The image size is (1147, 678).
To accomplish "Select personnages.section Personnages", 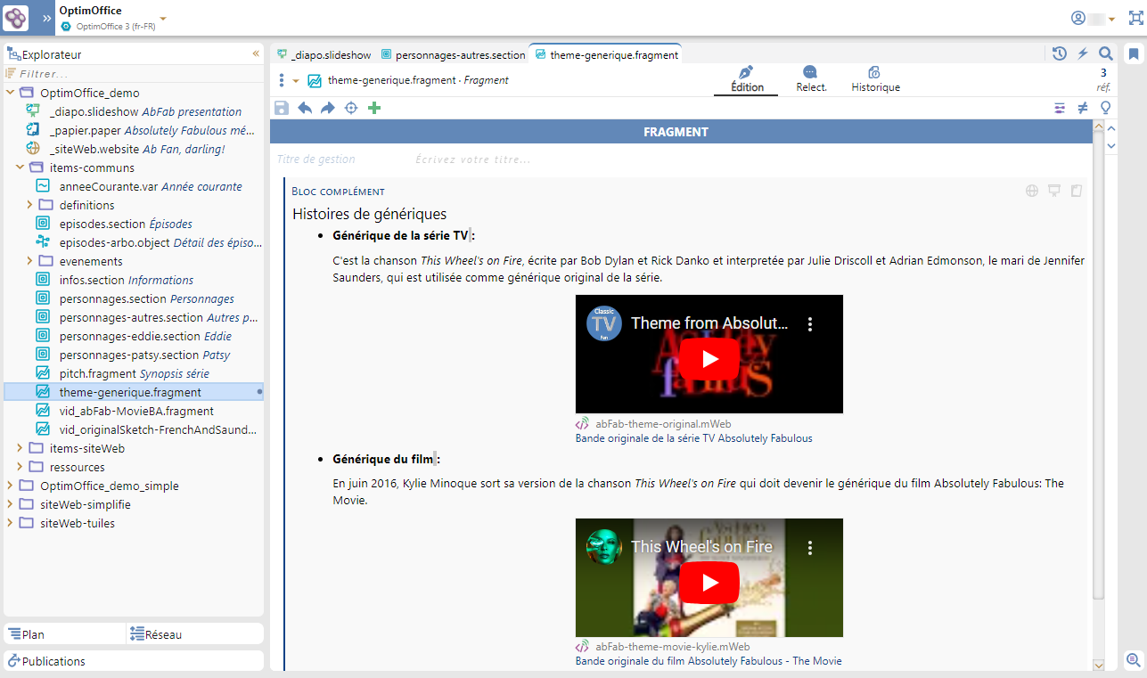I will [x=135, y=298].
